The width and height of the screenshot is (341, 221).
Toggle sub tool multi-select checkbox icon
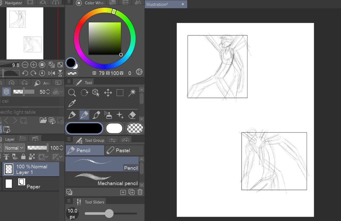tap(69, 192)
